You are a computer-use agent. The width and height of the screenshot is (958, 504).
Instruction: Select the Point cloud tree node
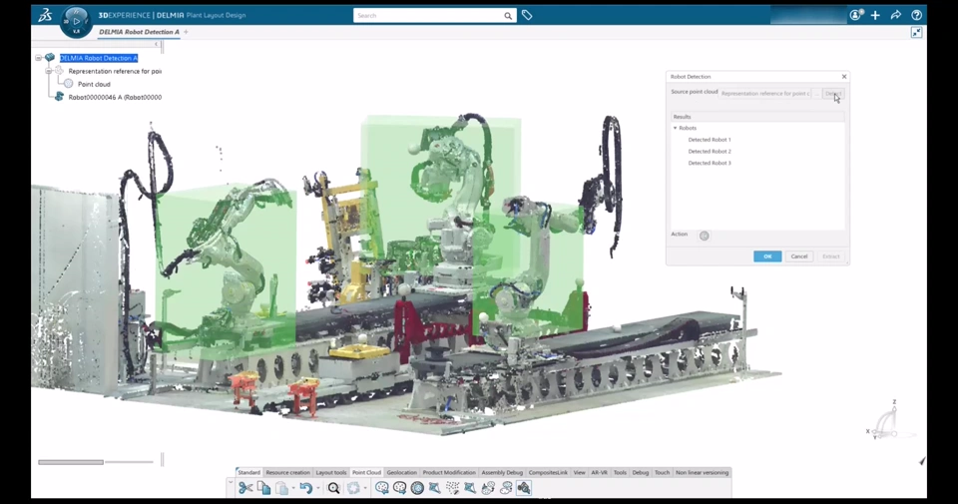(94, 84)
